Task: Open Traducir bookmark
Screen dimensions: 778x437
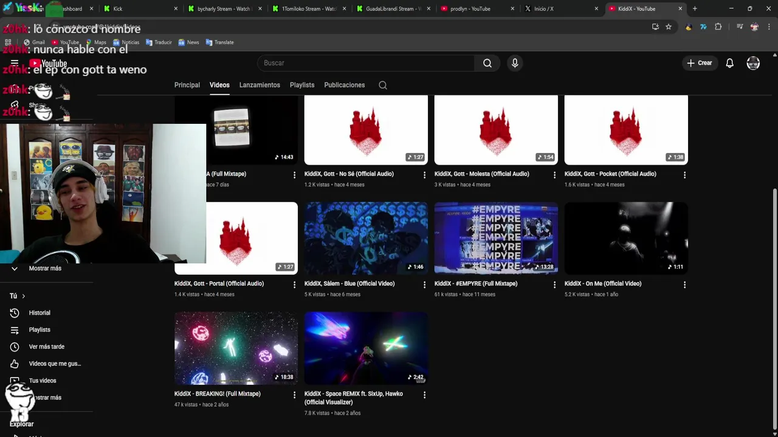Action: point(159,42)
